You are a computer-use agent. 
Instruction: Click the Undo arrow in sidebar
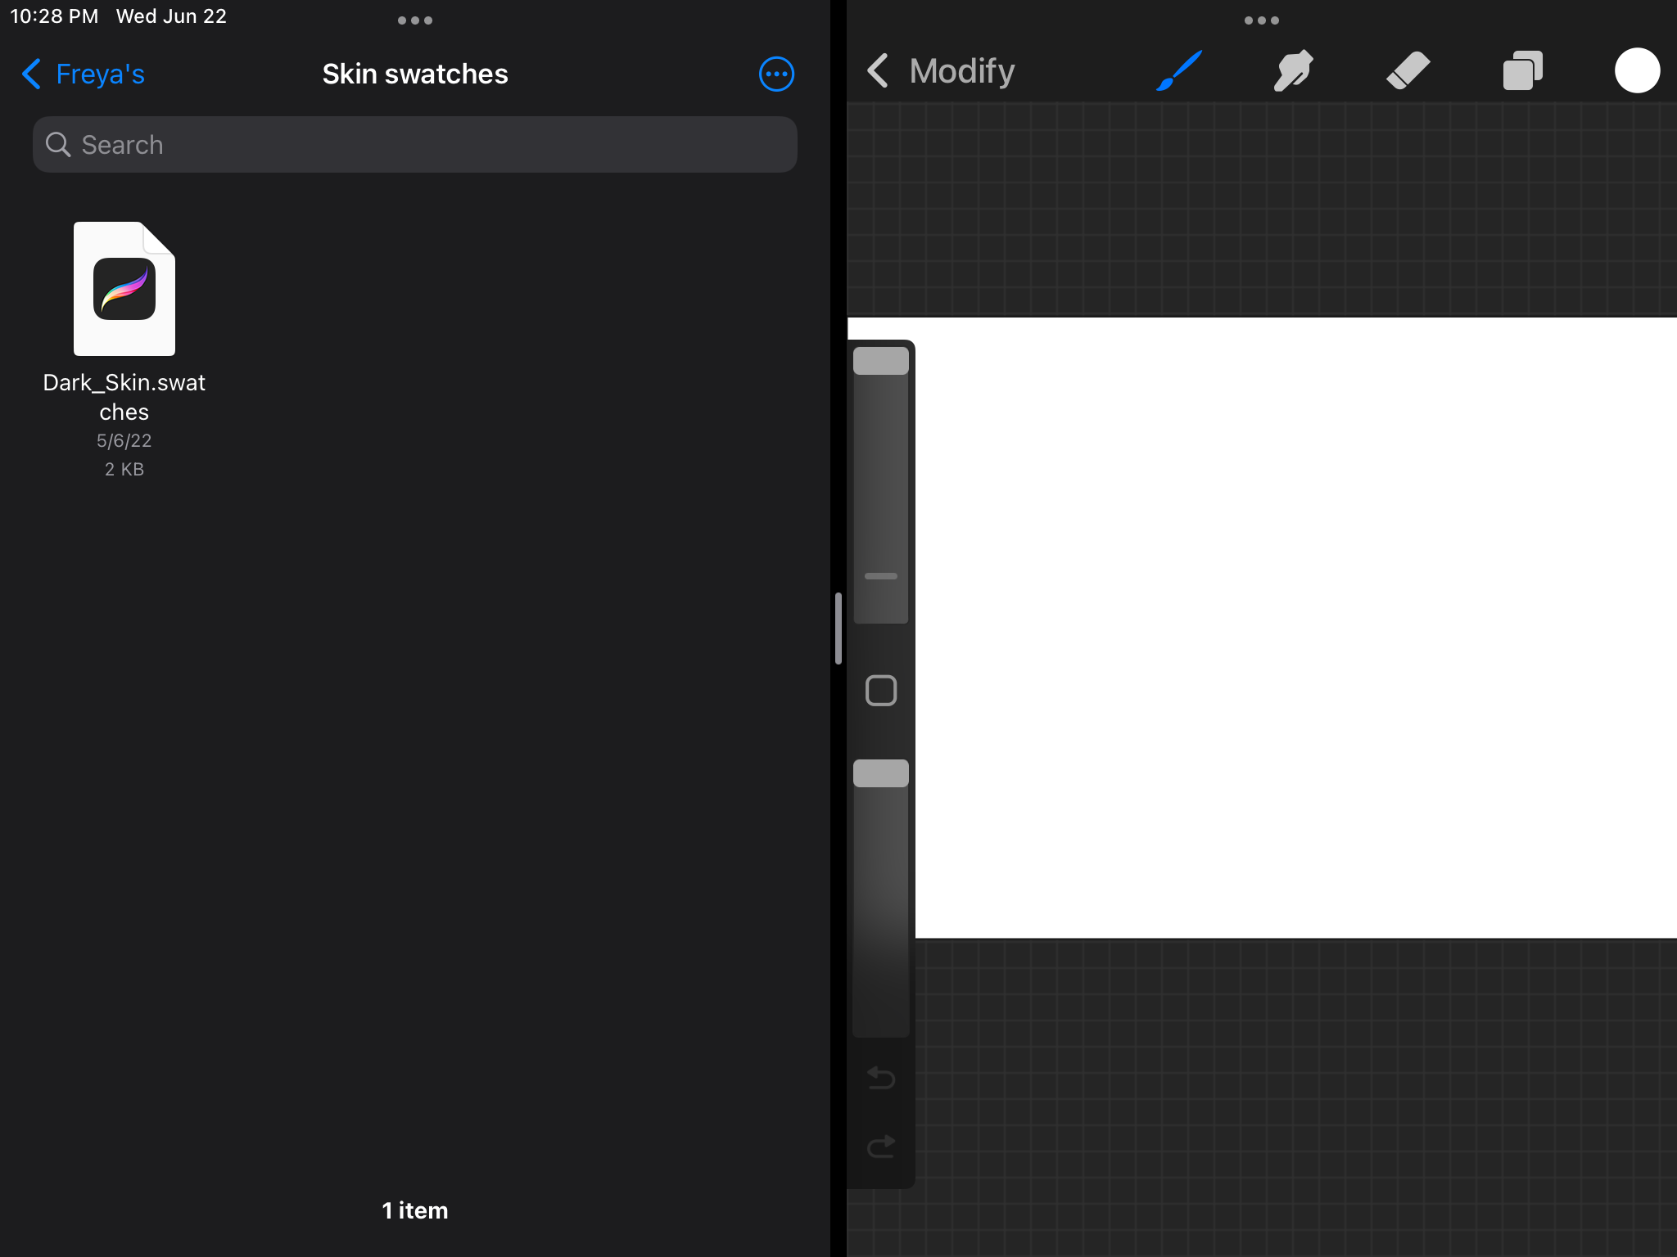click(x=881, y=1078)
